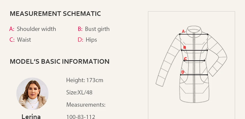The width and height of the screenshot is (245, 119).
Task: Click the red C marker on jacket diagram
Action: (186, 59)
